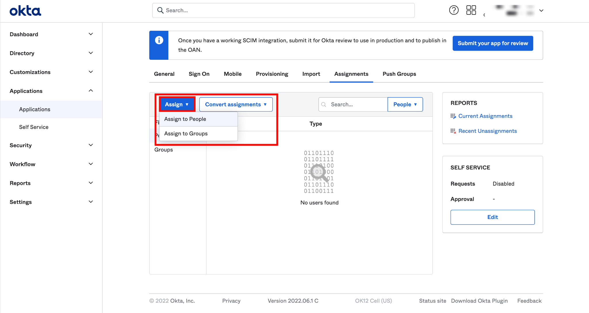
Task: Click the Okta logo
Action: click(25, 11)
